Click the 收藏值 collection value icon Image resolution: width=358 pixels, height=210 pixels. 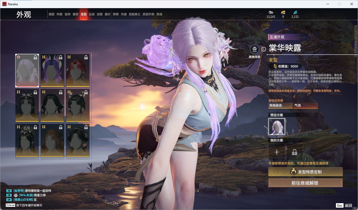(275, 66)
